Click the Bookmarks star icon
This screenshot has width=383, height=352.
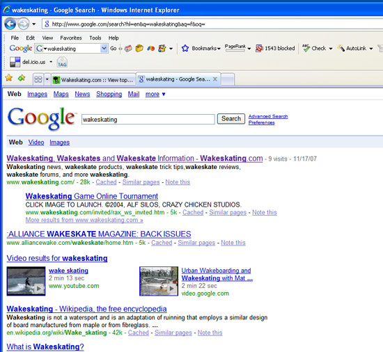185,48
